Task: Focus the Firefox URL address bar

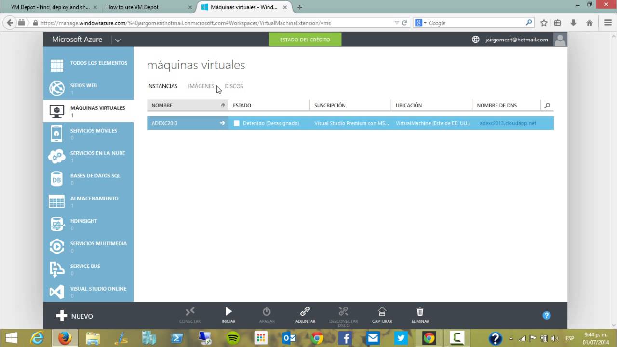Action: coord(216,23)
